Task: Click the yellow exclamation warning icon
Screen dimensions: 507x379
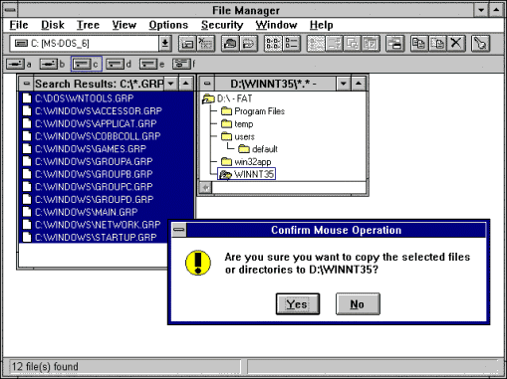Action: pos(198,263)
